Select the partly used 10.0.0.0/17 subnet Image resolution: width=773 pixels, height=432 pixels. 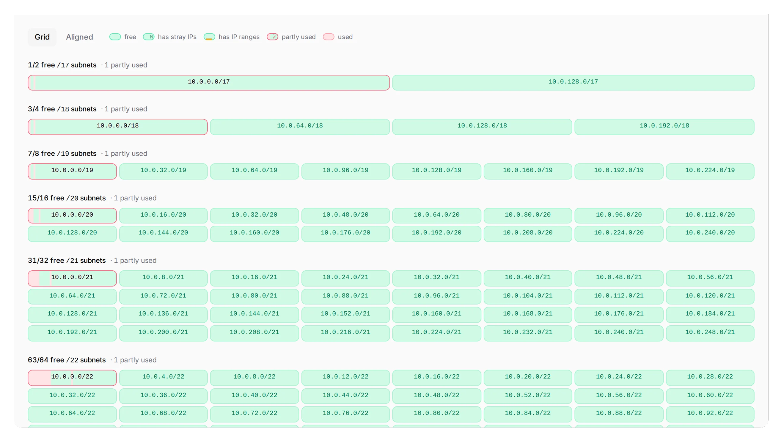pos(209,82)
